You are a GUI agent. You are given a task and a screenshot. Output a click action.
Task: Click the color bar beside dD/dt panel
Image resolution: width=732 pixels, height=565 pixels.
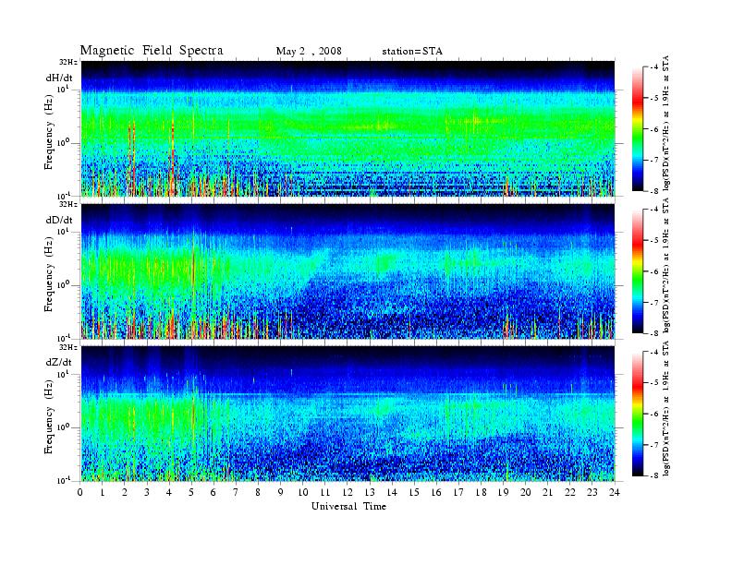pyautogui.click(x=637, y=271)
